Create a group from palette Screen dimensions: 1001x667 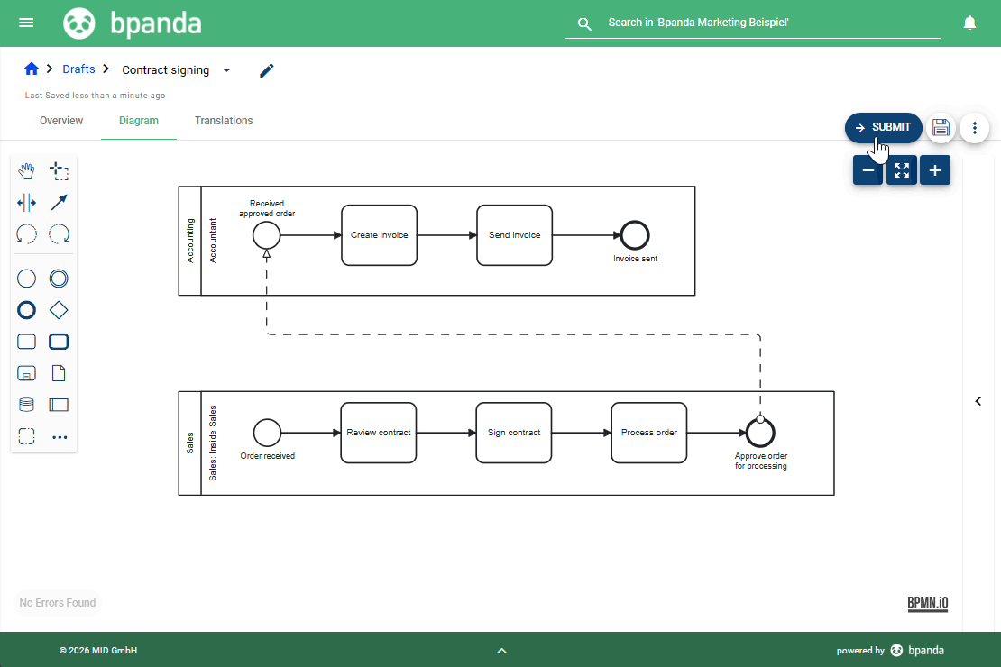26,436
